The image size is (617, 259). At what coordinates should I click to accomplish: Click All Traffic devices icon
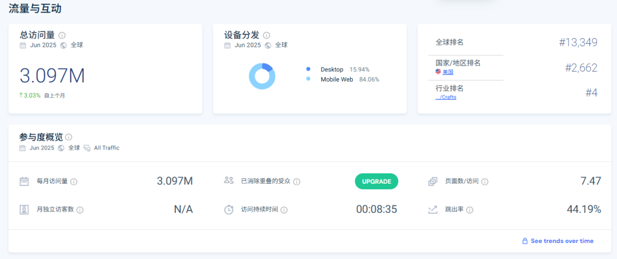87,148
